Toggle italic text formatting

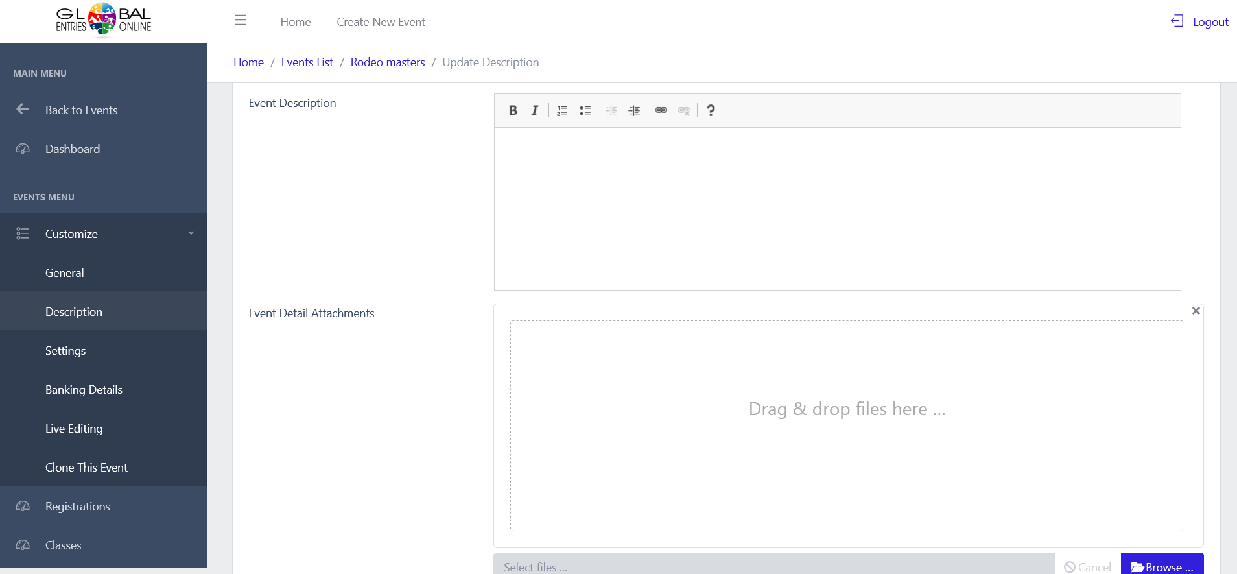coord(535,110)
